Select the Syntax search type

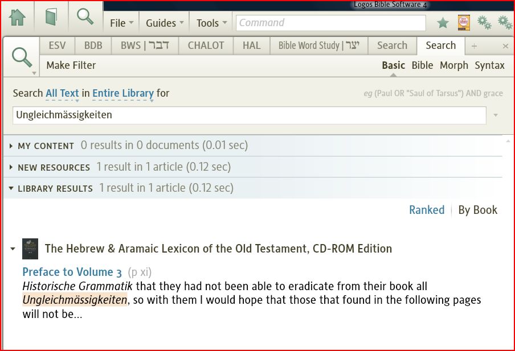tap(489, 65)
